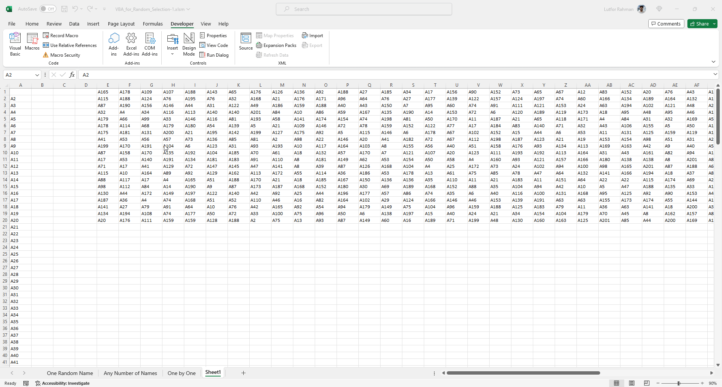722x387 pixels.
Task: Open the File menu
Action: 12,24
